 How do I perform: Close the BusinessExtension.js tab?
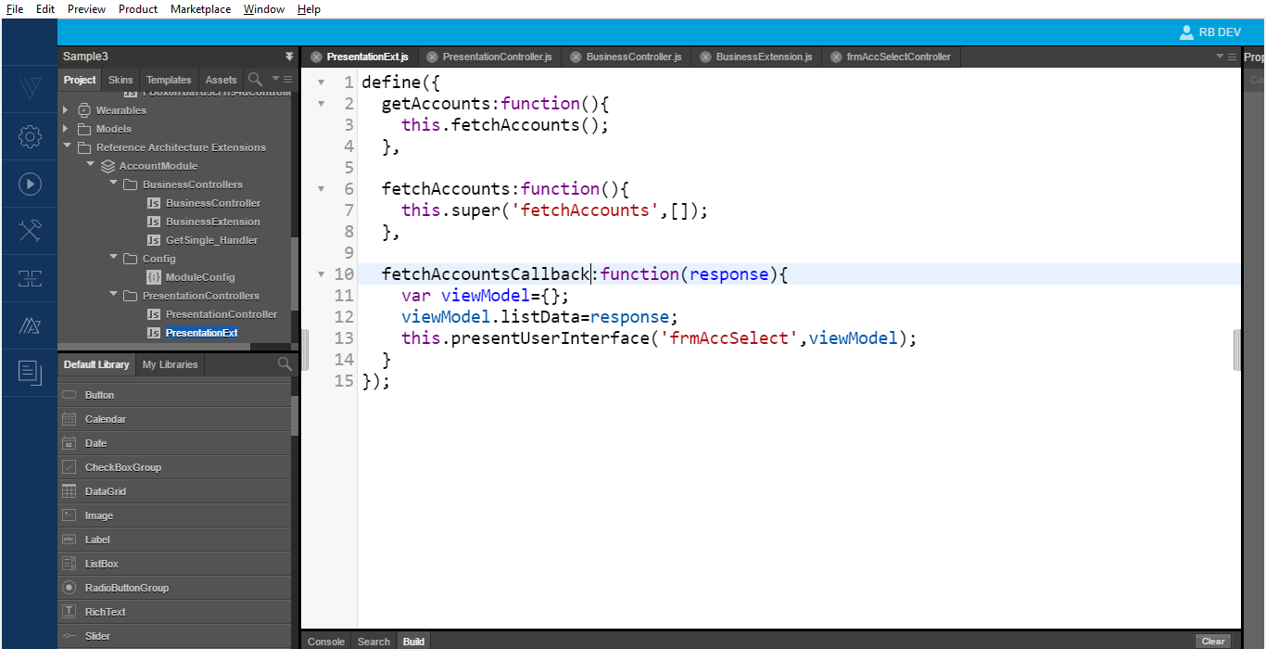pos(705,57)
